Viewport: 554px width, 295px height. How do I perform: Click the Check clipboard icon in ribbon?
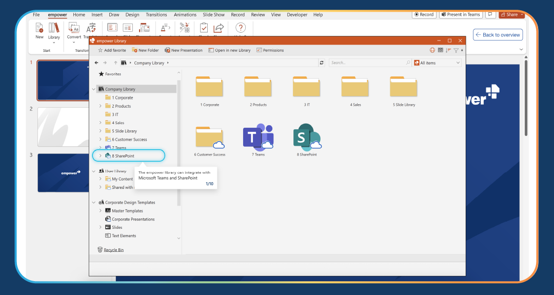(204, 28)
